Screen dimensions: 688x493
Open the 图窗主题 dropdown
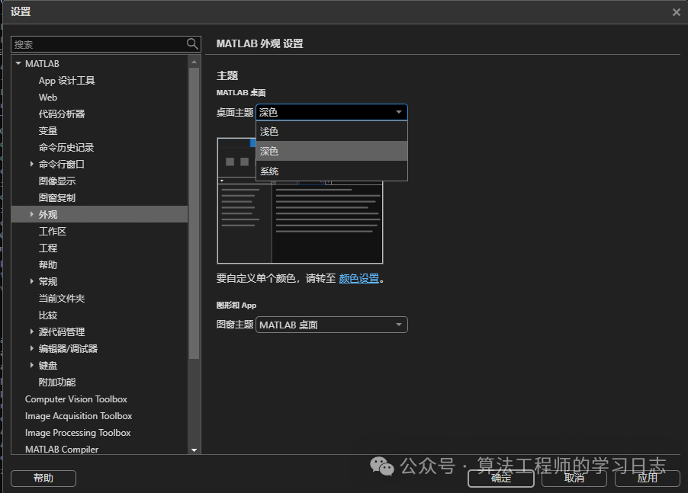tap(332, 325)
